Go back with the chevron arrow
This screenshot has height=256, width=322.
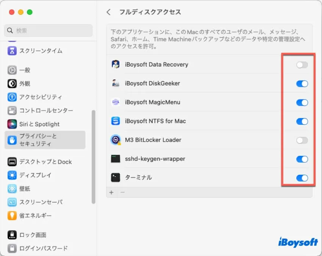pos(109,12)
